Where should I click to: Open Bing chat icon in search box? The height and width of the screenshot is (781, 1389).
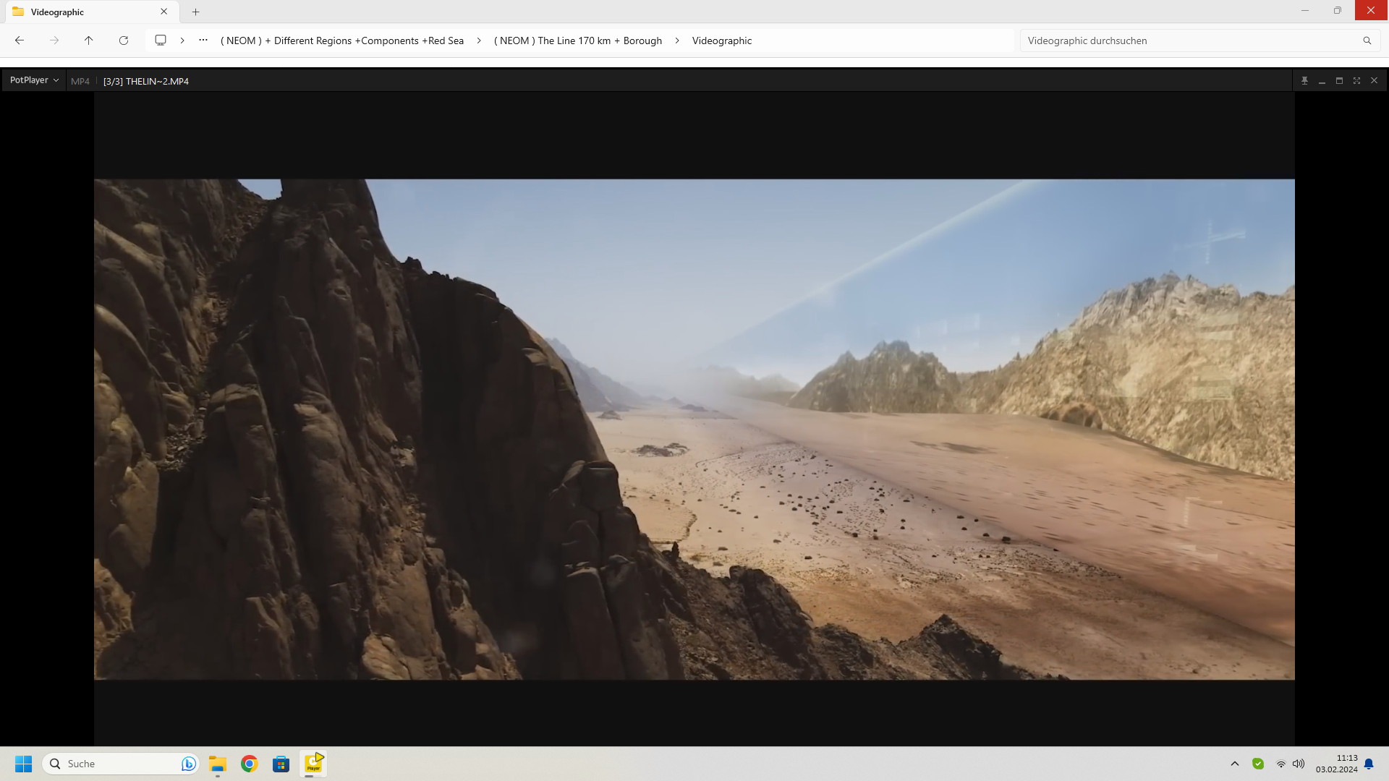[x=188, y=764]
